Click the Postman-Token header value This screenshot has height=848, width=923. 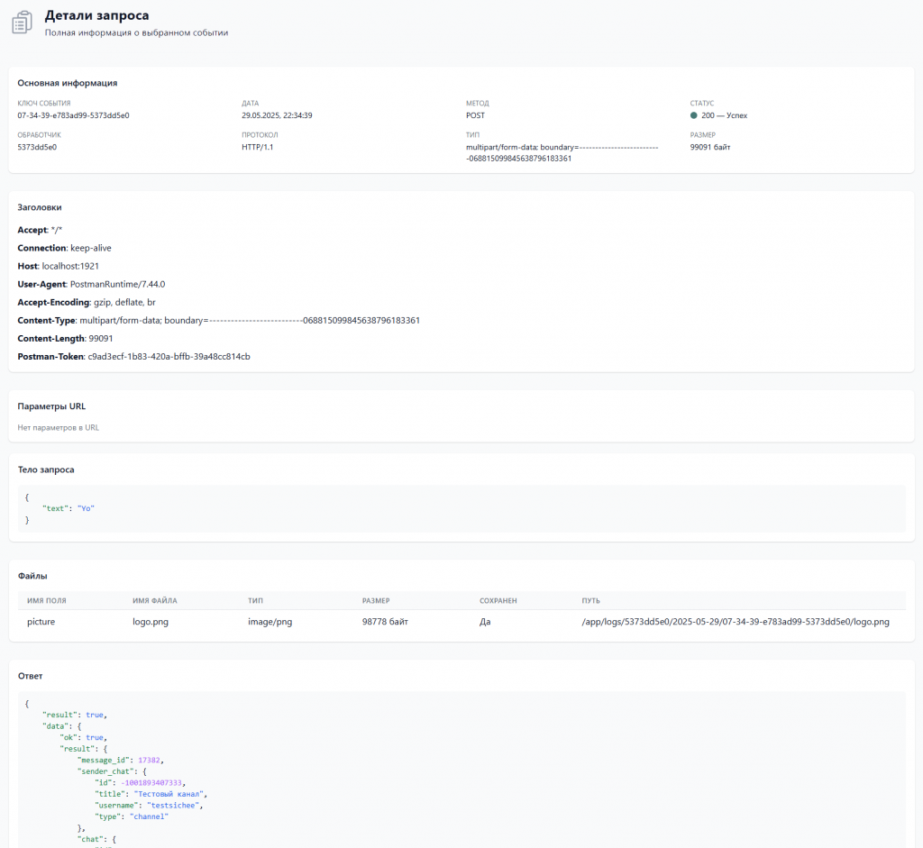(x=169, y=357)
